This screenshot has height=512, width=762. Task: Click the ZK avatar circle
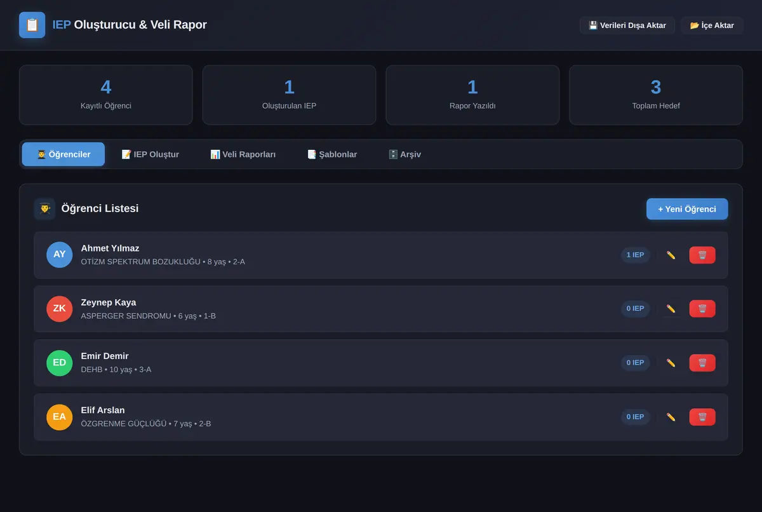60,309
